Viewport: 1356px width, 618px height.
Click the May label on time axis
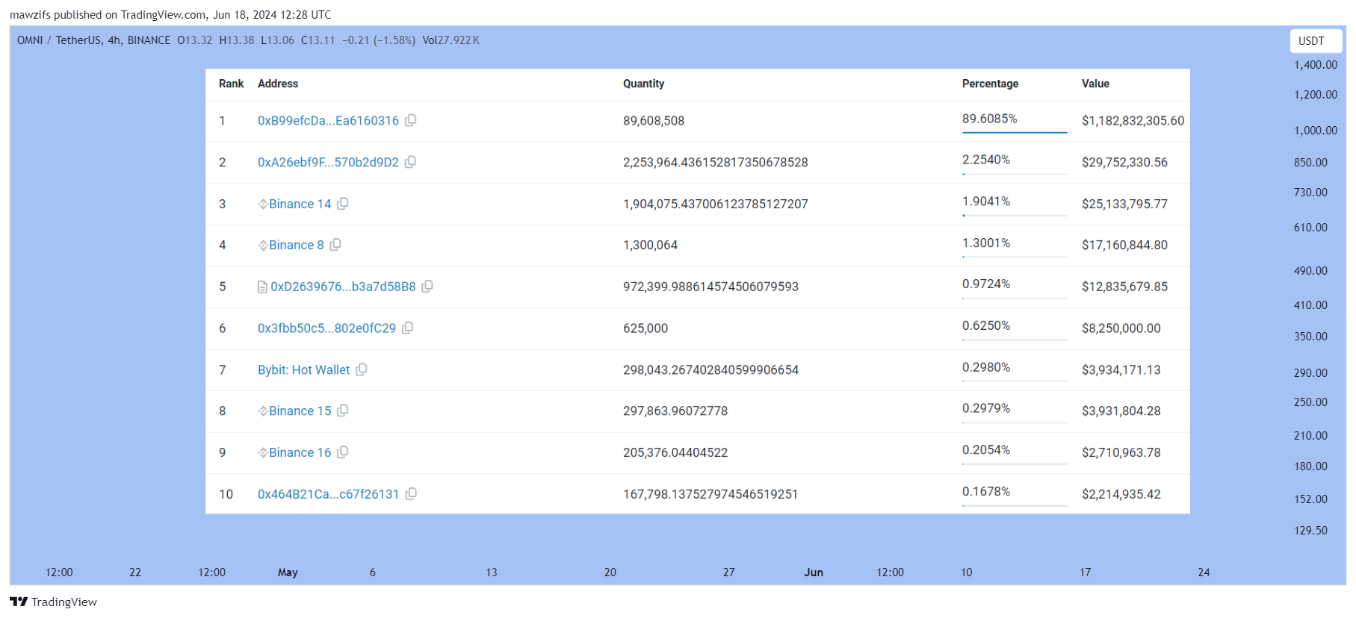click(x=288, y=572)
